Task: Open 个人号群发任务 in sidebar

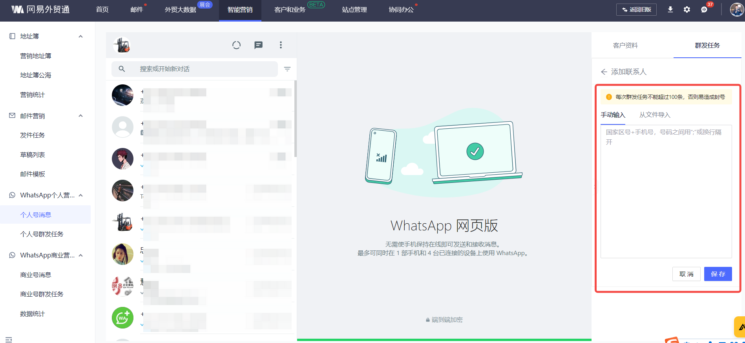Action: [42, 234]
